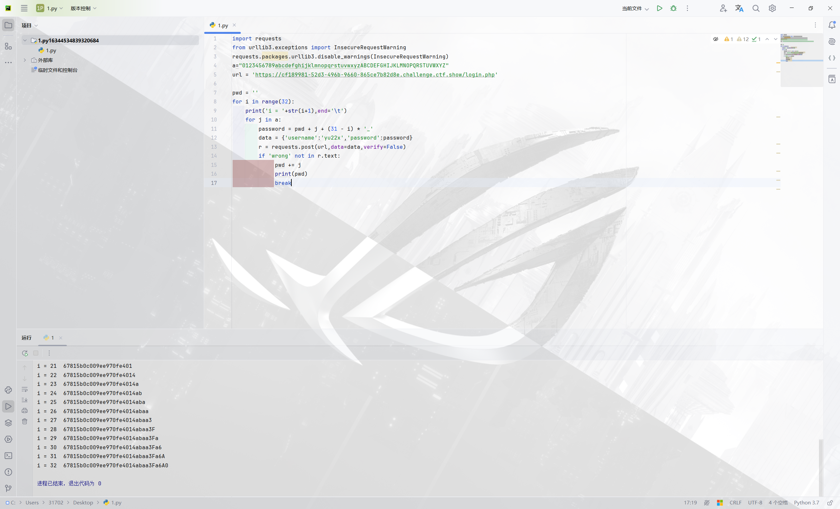Click the console vertical scrollbar
This screenshot has width=840, height=509.
tap(821, 467)
